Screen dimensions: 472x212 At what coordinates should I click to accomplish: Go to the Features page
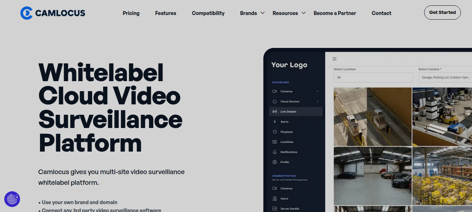click(165, 13)
